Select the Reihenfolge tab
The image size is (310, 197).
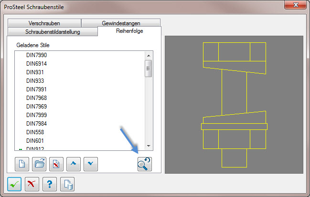click(129, 31)
